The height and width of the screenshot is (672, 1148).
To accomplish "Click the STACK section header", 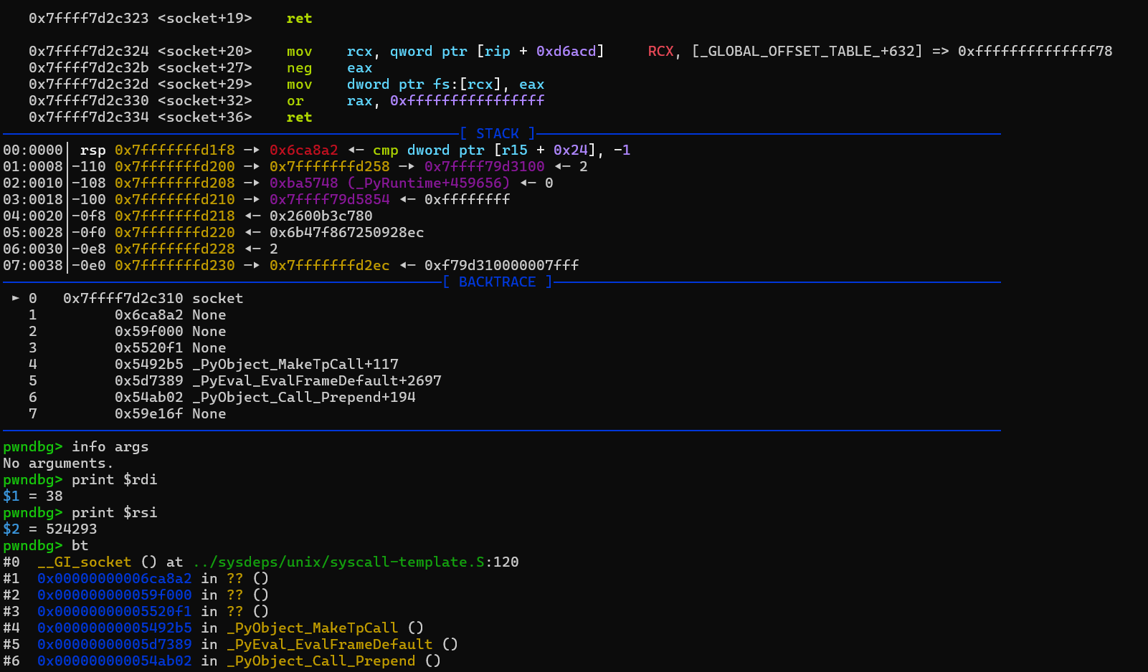I will pyautogui.click(x=498, y=133).
